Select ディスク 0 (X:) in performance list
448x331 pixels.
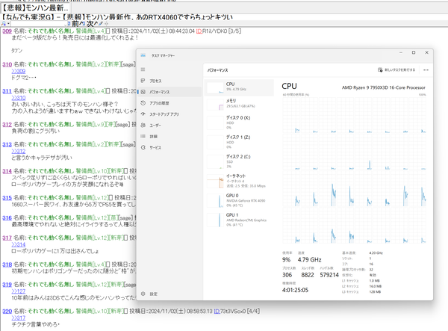240,123
